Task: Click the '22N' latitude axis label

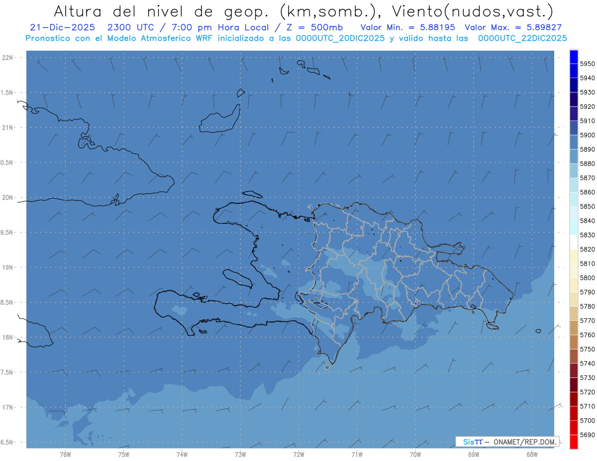Action: click(8, 58)
